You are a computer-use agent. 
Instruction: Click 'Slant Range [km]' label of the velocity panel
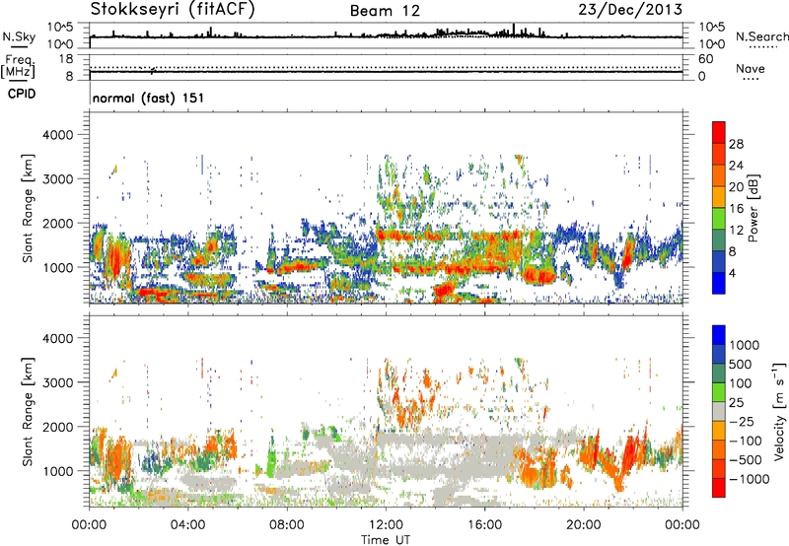tap(28, 411)
